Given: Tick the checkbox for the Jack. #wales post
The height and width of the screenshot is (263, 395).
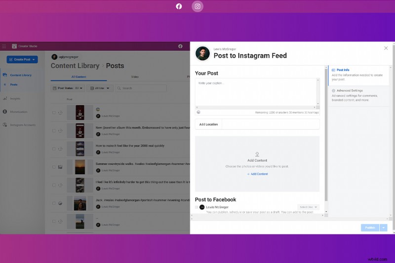Looking at the screenshot, I should (x=54, y=203).
